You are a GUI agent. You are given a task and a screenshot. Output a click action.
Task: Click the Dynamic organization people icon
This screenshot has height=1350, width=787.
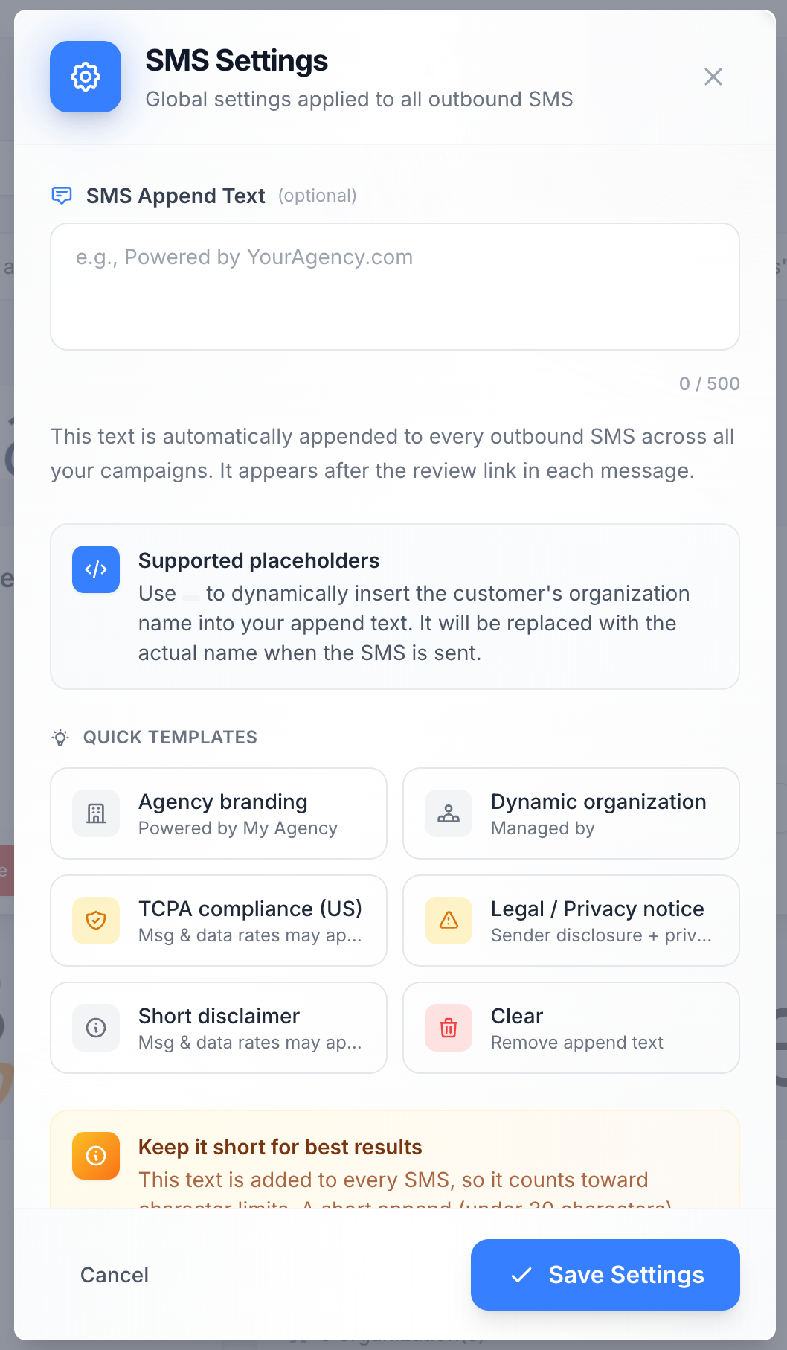[449, 813]
